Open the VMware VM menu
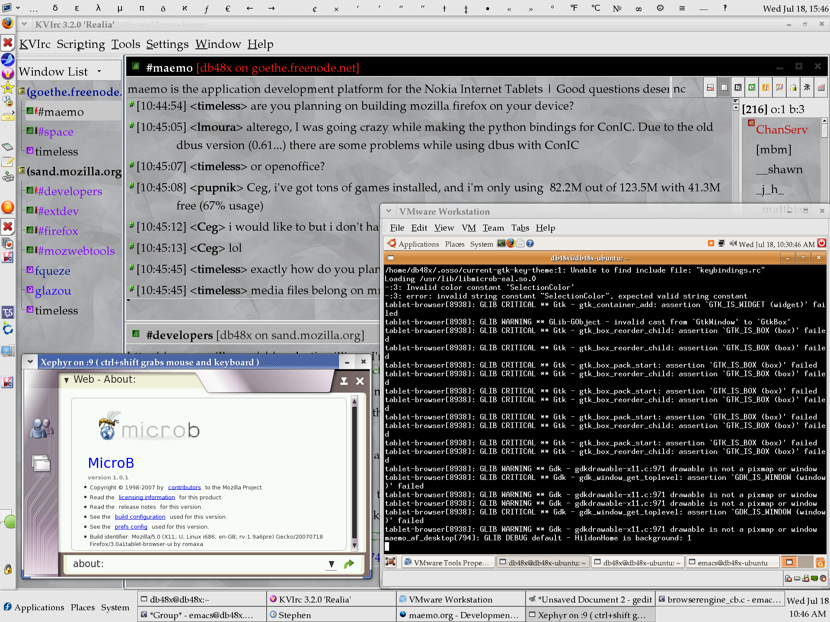The height and width of the screenshot is (622, 830). 469,228
